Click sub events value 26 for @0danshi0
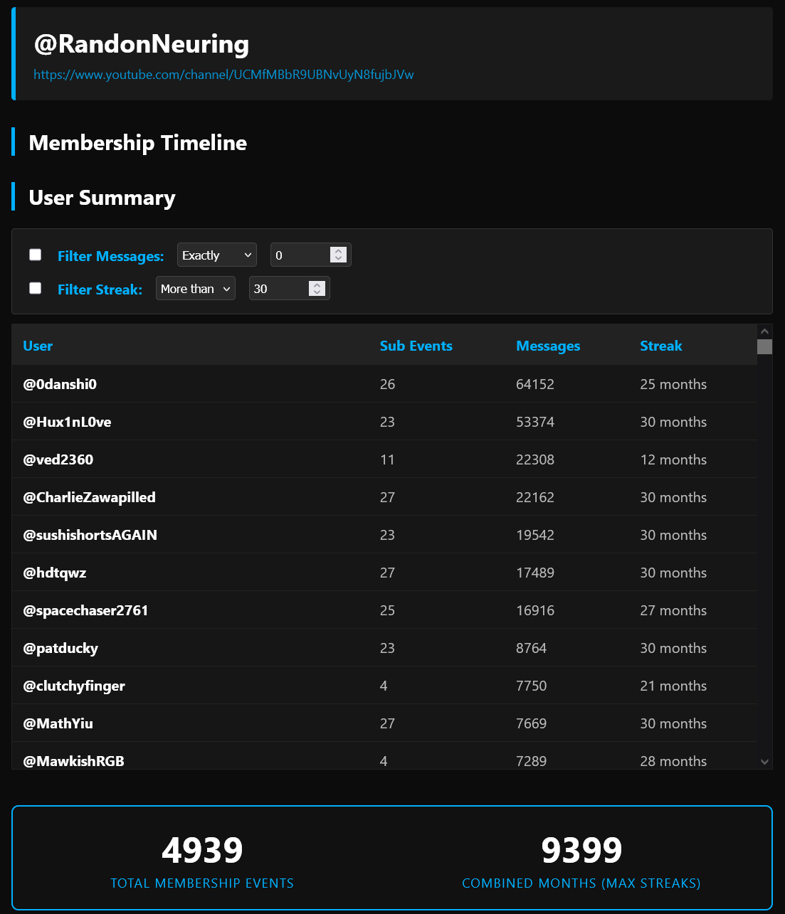785x914 pixels. click(387, 384)
